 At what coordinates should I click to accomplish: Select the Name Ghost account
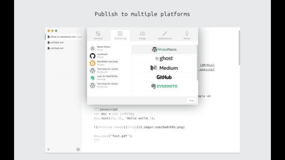109,48
